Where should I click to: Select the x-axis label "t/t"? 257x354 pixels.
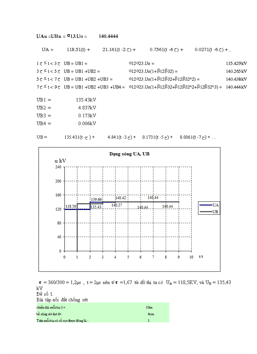200,257
